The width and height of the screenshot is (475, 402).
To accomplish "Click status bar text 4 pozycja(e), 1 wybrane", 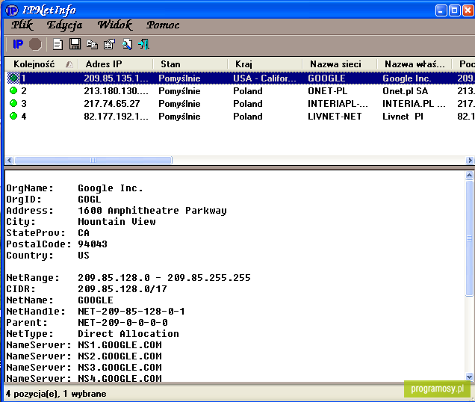I will click(x=56, y=394).
